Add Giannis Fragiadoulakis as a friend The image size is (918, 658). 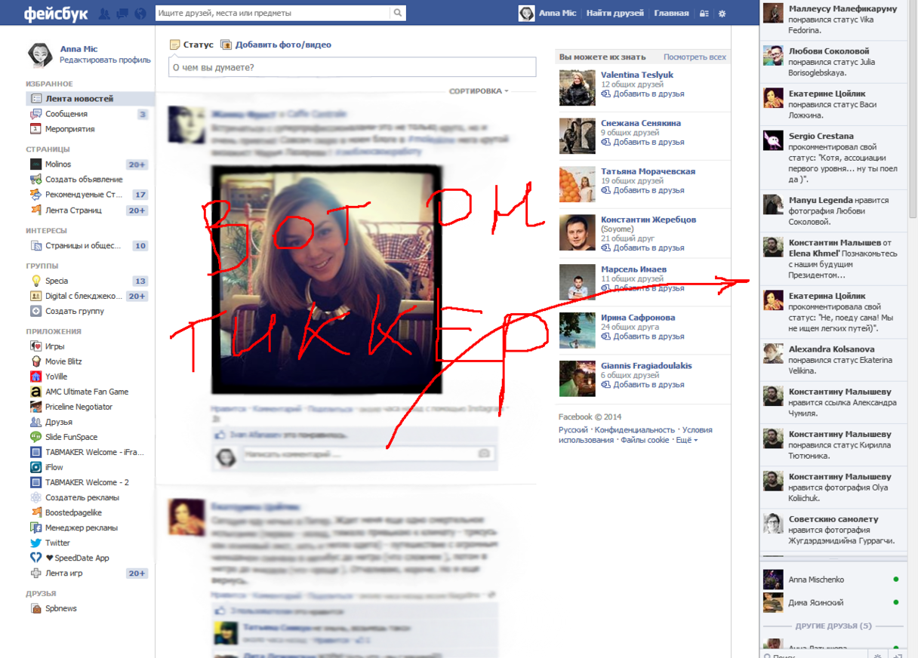[x=643, y=385]
